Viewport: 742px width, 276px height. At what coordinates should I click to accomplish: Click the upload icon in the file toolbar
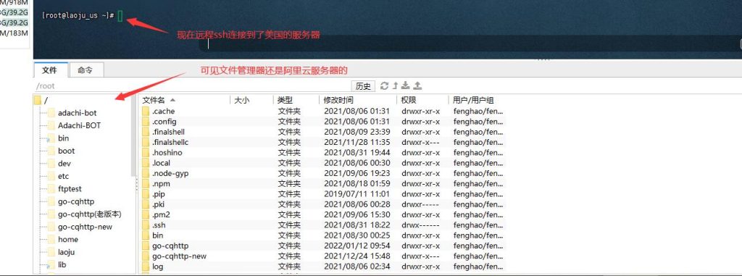417,85
